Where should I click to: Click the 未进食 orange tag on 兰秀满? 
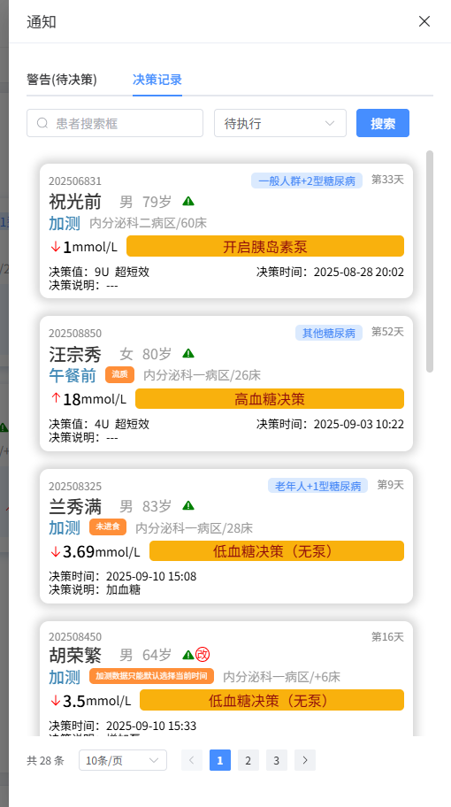(x=108, y=527)
